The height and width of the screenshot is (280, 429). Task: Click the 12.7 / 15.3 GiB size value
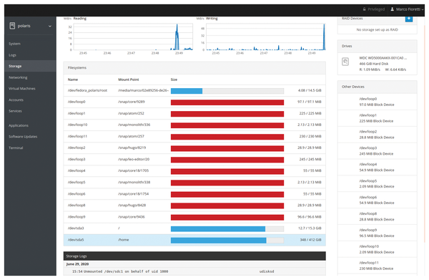310,228
